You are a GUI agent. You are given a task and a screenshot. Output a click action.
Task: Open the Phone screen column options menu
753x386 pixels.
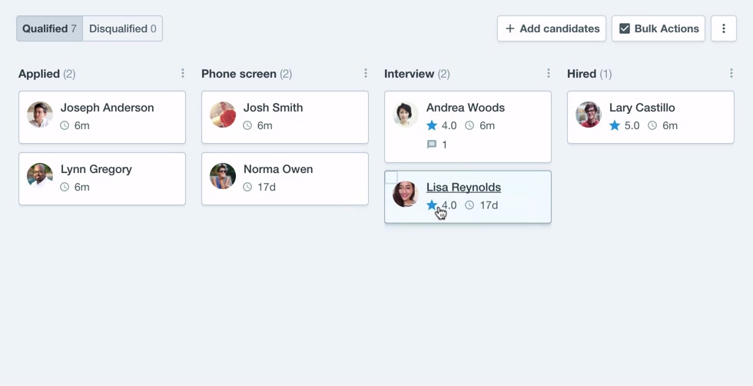(366, 74)
